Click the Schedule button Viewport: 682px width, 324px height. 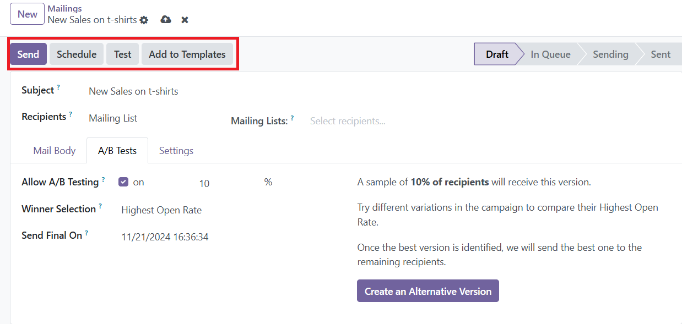pos(77,54)
